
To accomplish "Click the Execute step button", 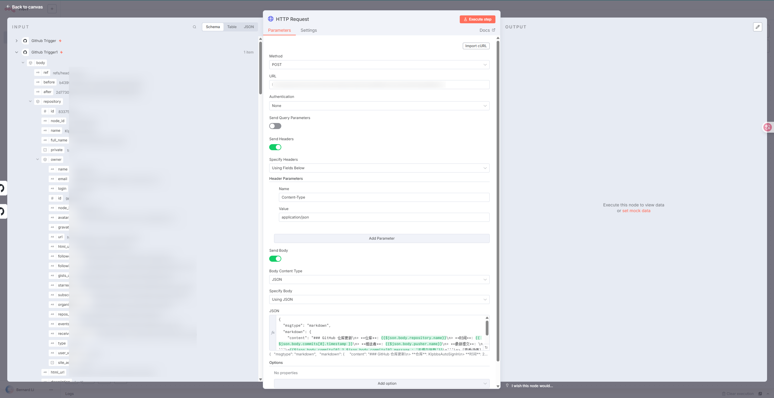I will pos(477,19).
